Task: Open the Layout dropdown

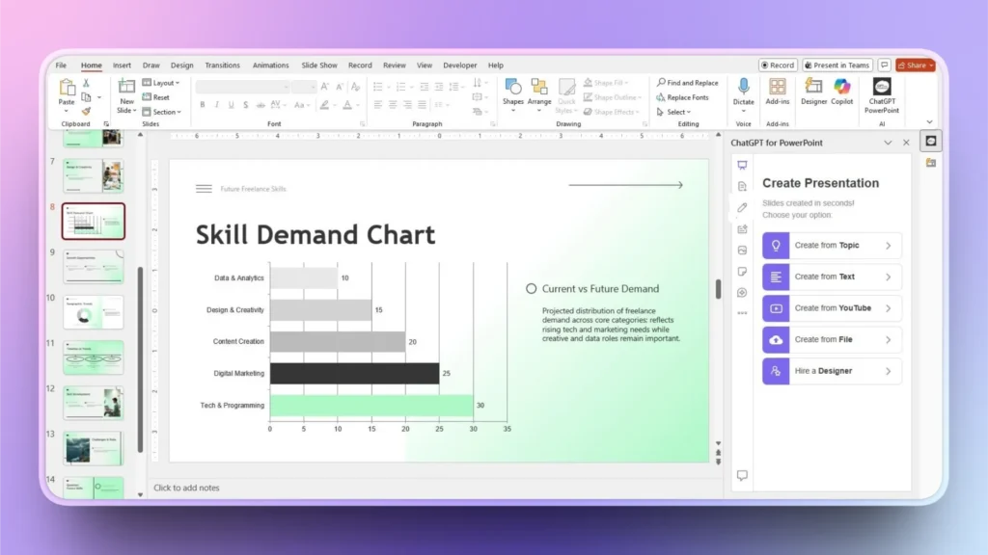Action: (162, 82)
